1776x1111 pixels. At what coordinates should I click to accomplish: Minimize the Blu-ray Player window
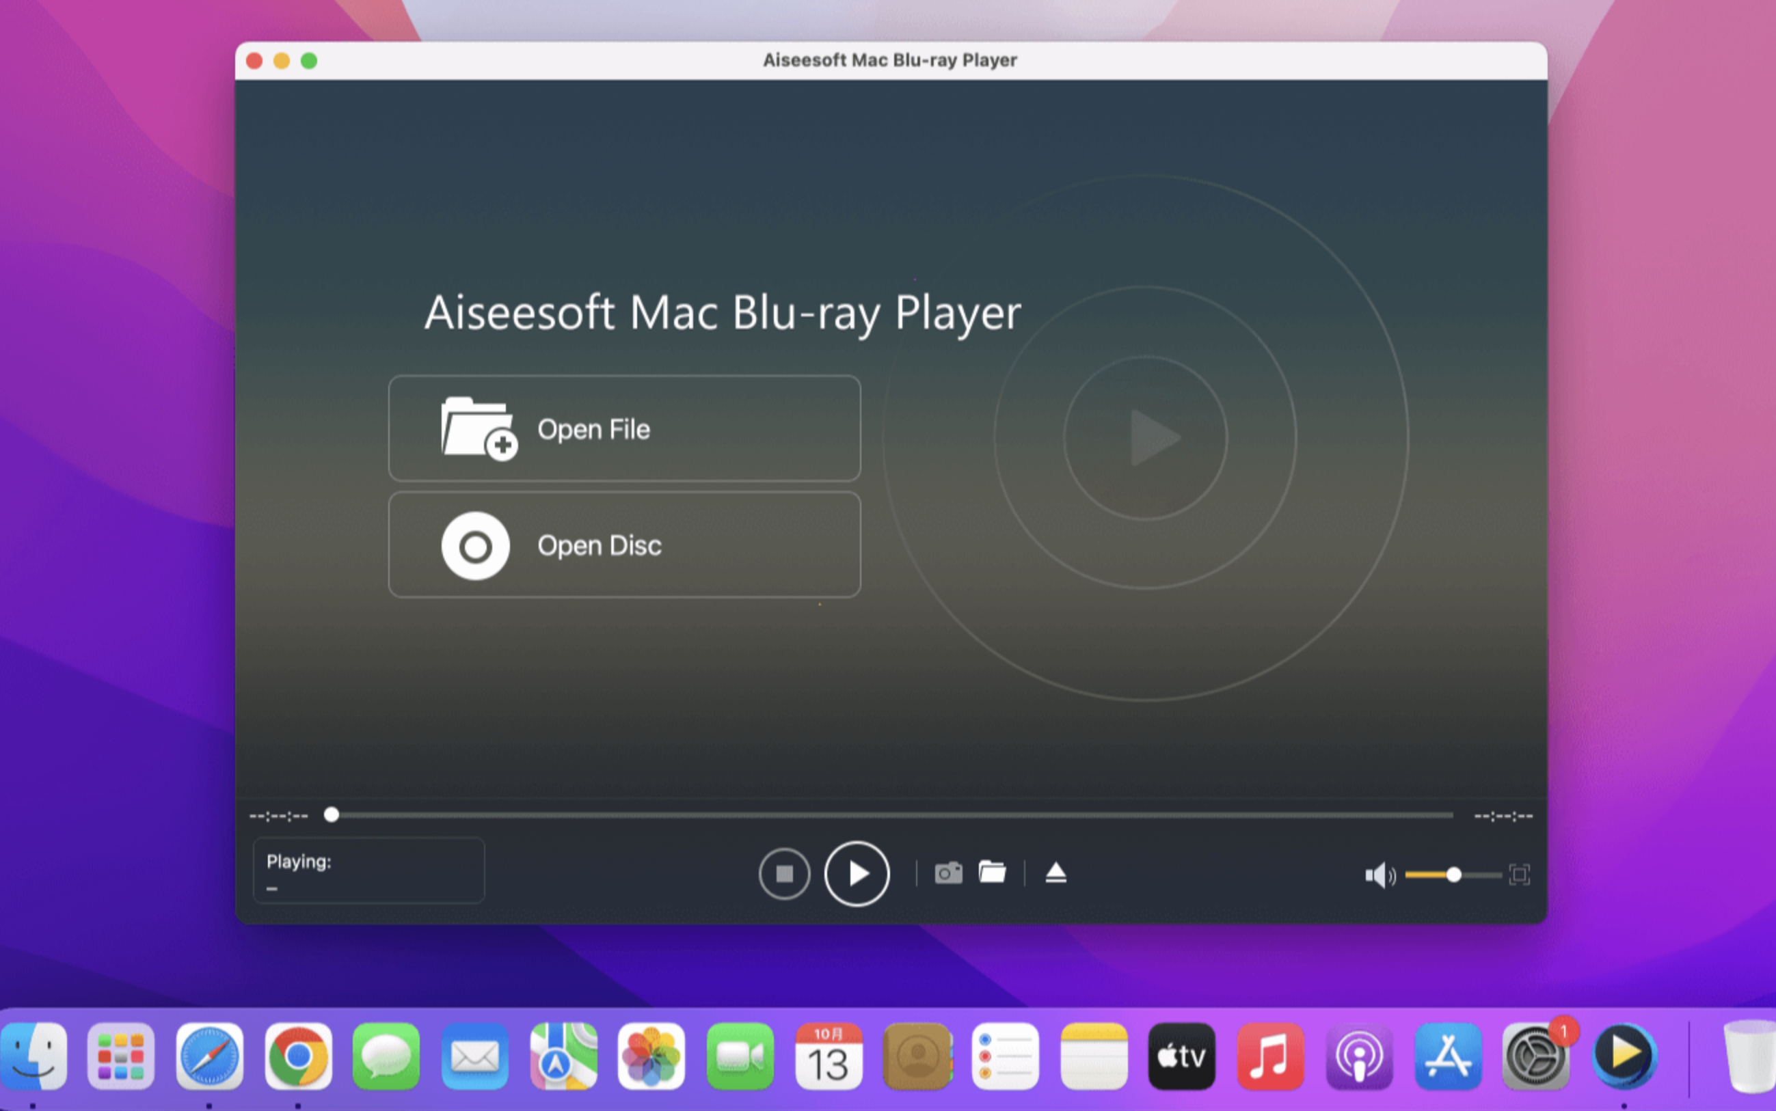[x=282, y=61]
